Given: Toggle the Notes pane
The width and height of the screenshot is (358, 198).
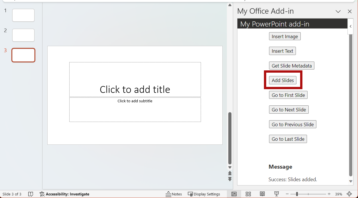Looking at the screenshot, I should (x=174, y=194).
